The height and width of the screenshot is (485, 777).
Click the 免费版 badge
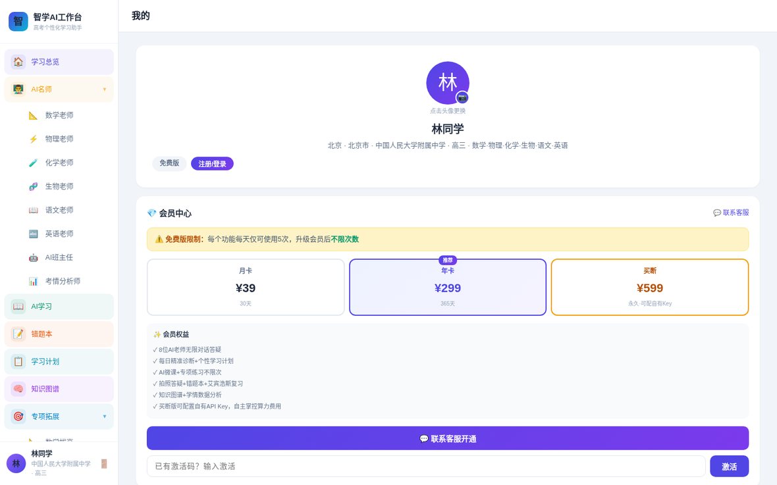[x=169, y=163]
